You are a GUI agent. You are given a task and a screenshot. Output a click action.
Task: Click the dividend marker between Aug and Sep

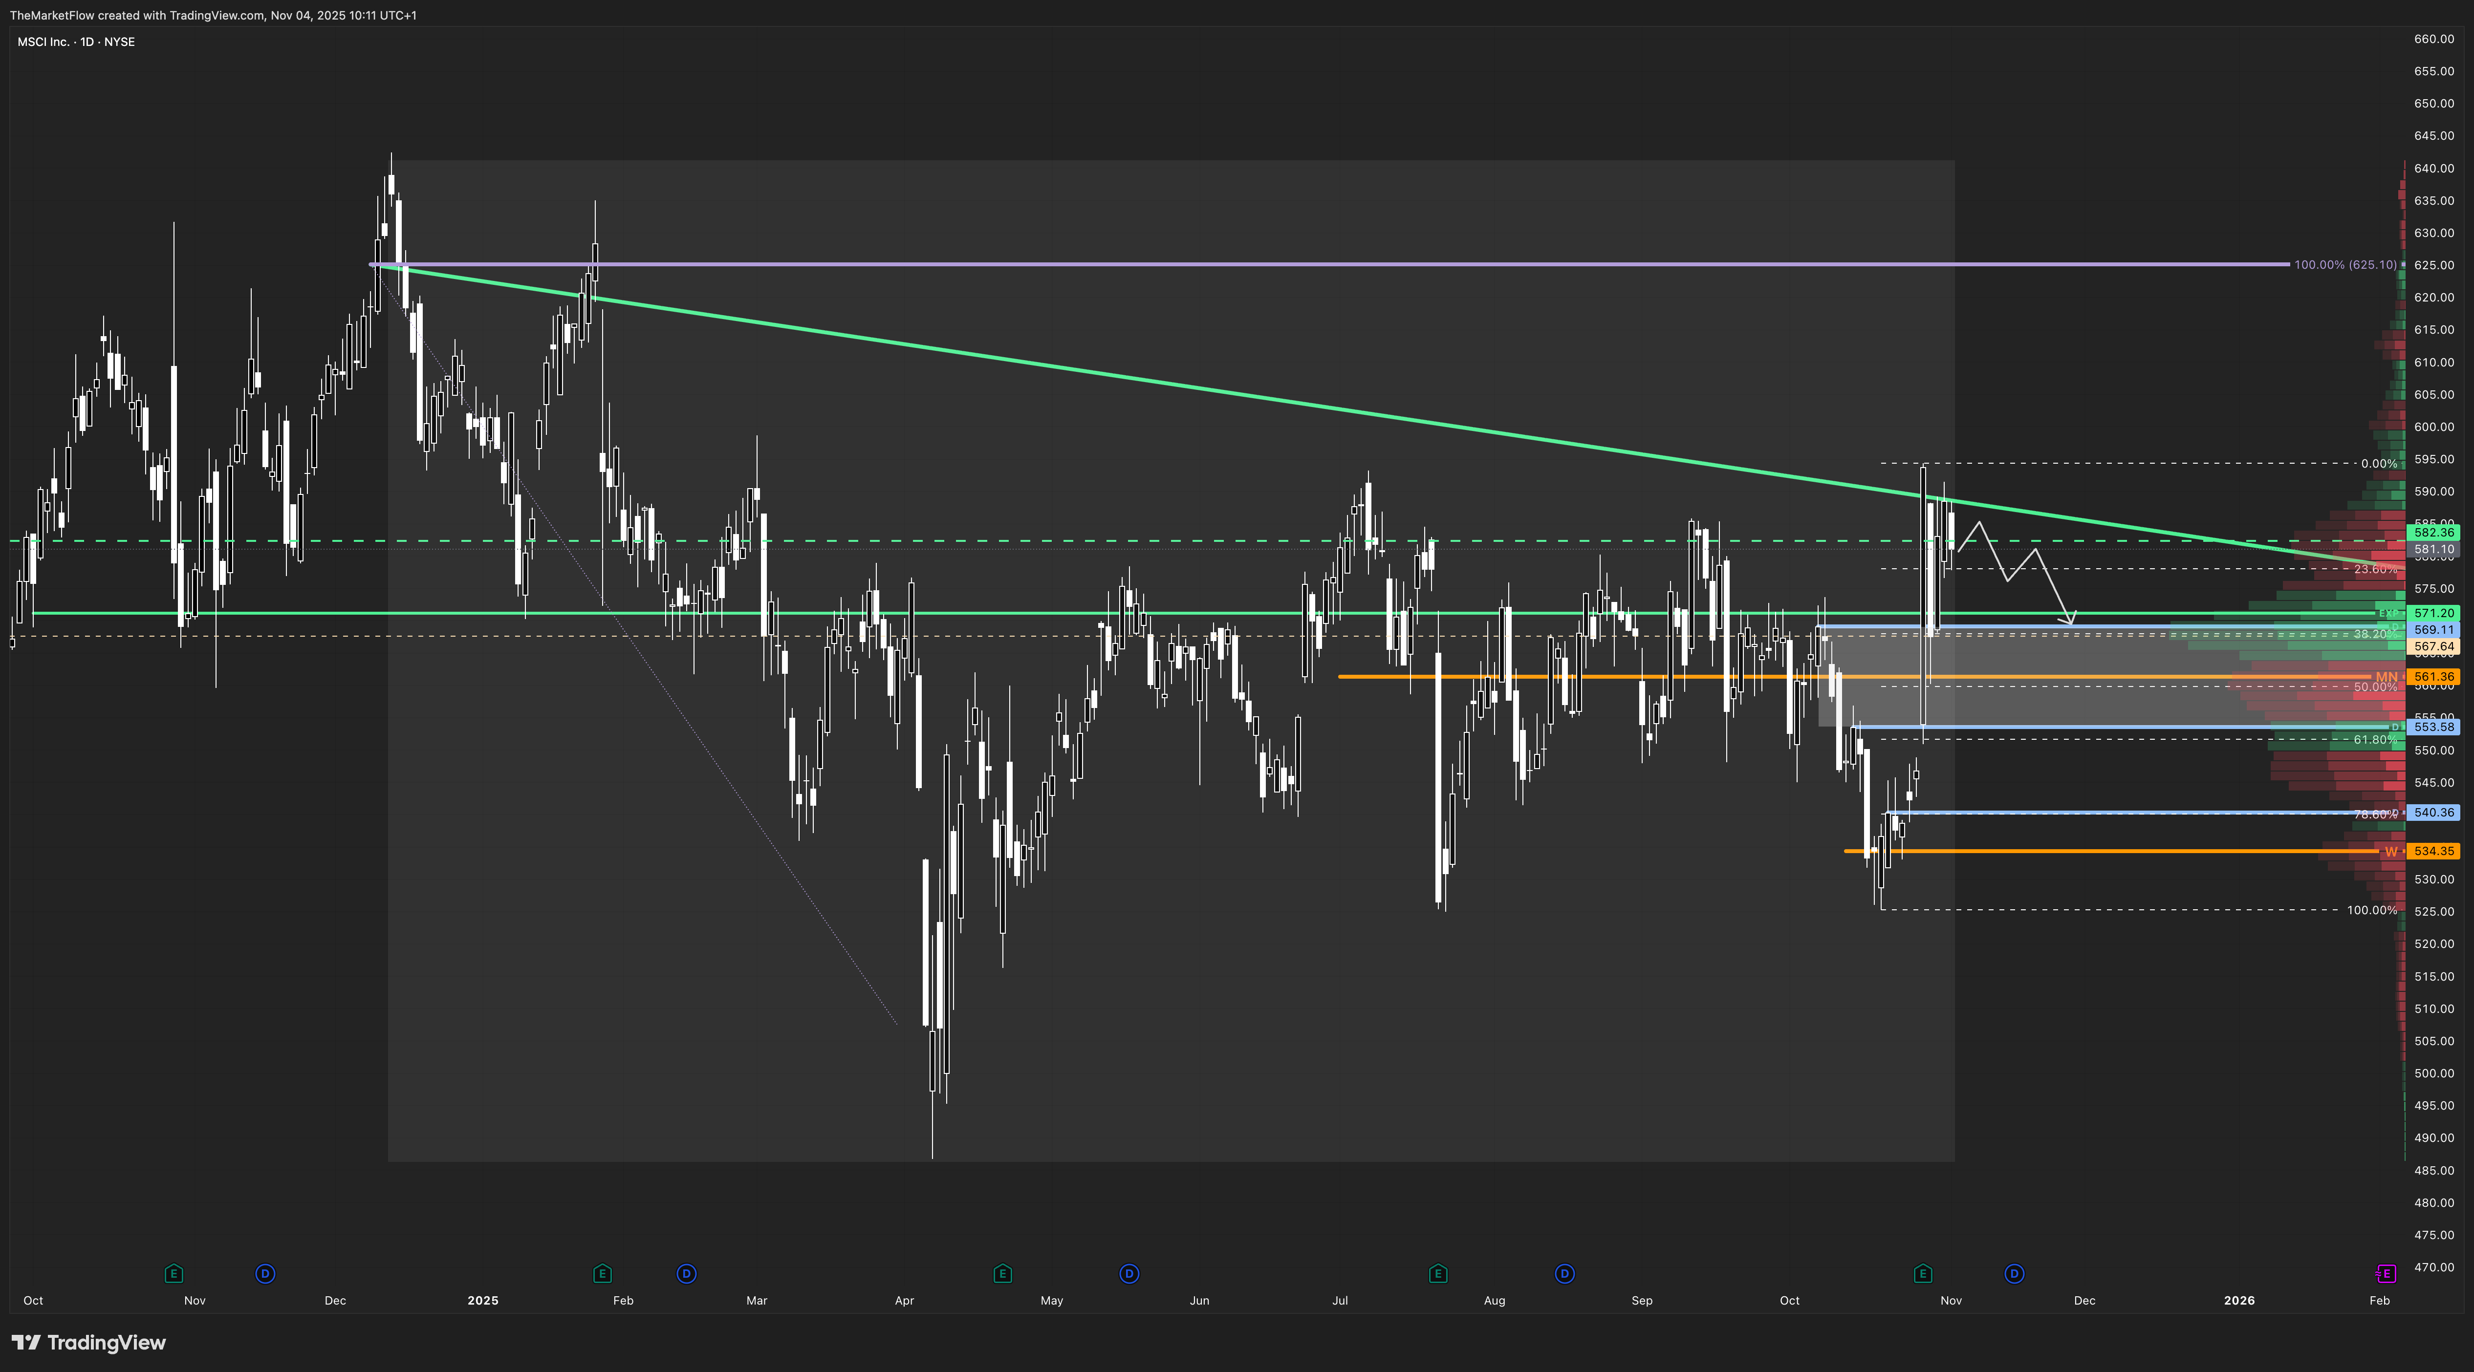1564,1273
